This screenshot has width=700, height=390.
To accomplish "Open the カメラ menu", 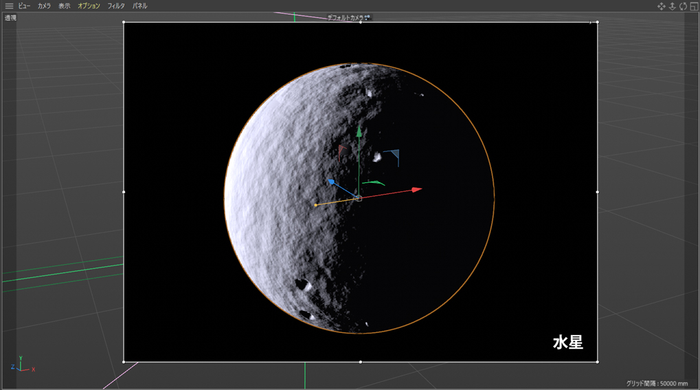I will [x=44, y=6].
